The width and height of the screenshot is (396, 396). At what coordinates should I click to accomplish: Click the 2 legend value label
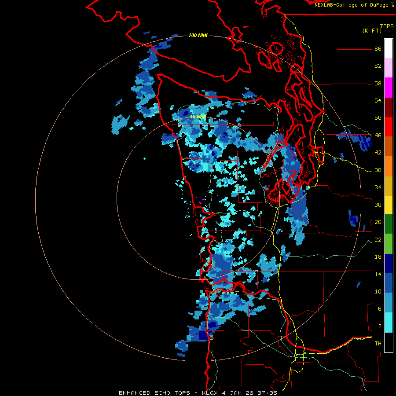click(x=379, y=326)
